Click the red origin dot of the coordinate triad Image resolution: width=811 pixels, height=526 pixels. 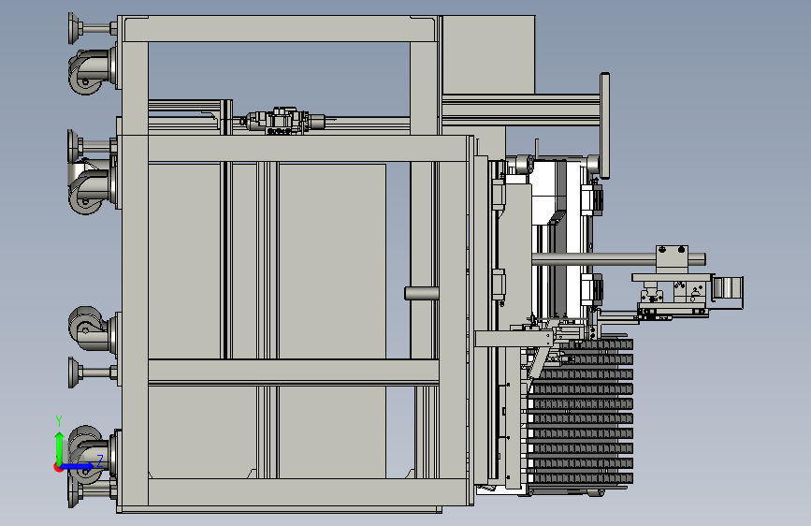click(58, 467)
